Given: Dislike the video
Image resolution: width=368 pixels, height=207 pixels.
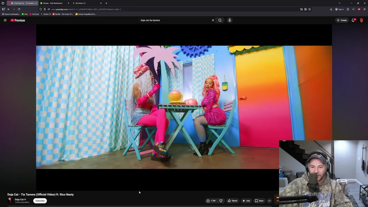Looking at the screenshot, I should 221,201.
